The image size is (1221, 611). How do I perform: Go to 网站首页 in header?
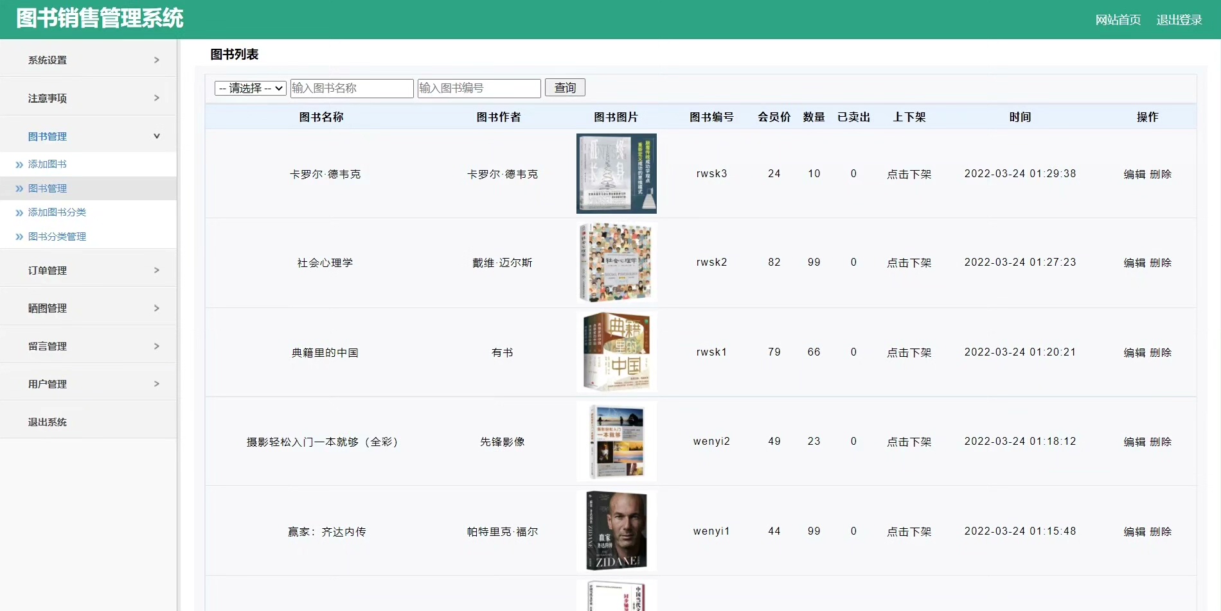tap(1118, 20)
